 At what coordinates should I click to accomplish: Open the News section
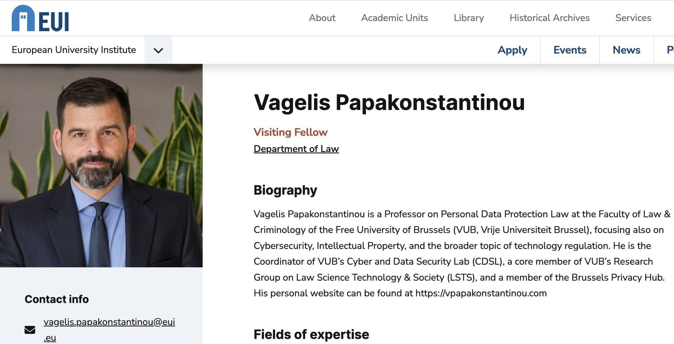click(626, 50)
